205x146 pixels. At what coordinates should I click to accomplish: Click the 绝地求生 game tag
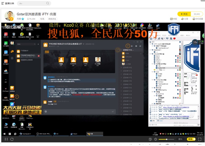52,19
